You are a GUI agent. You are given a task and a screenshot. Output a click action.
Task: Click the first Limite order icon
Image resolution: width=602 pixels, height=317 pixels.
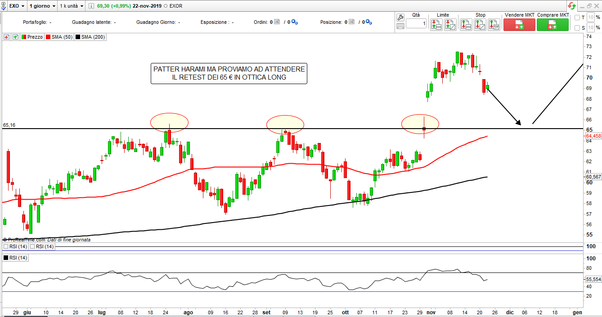click(x=436, y=25)
